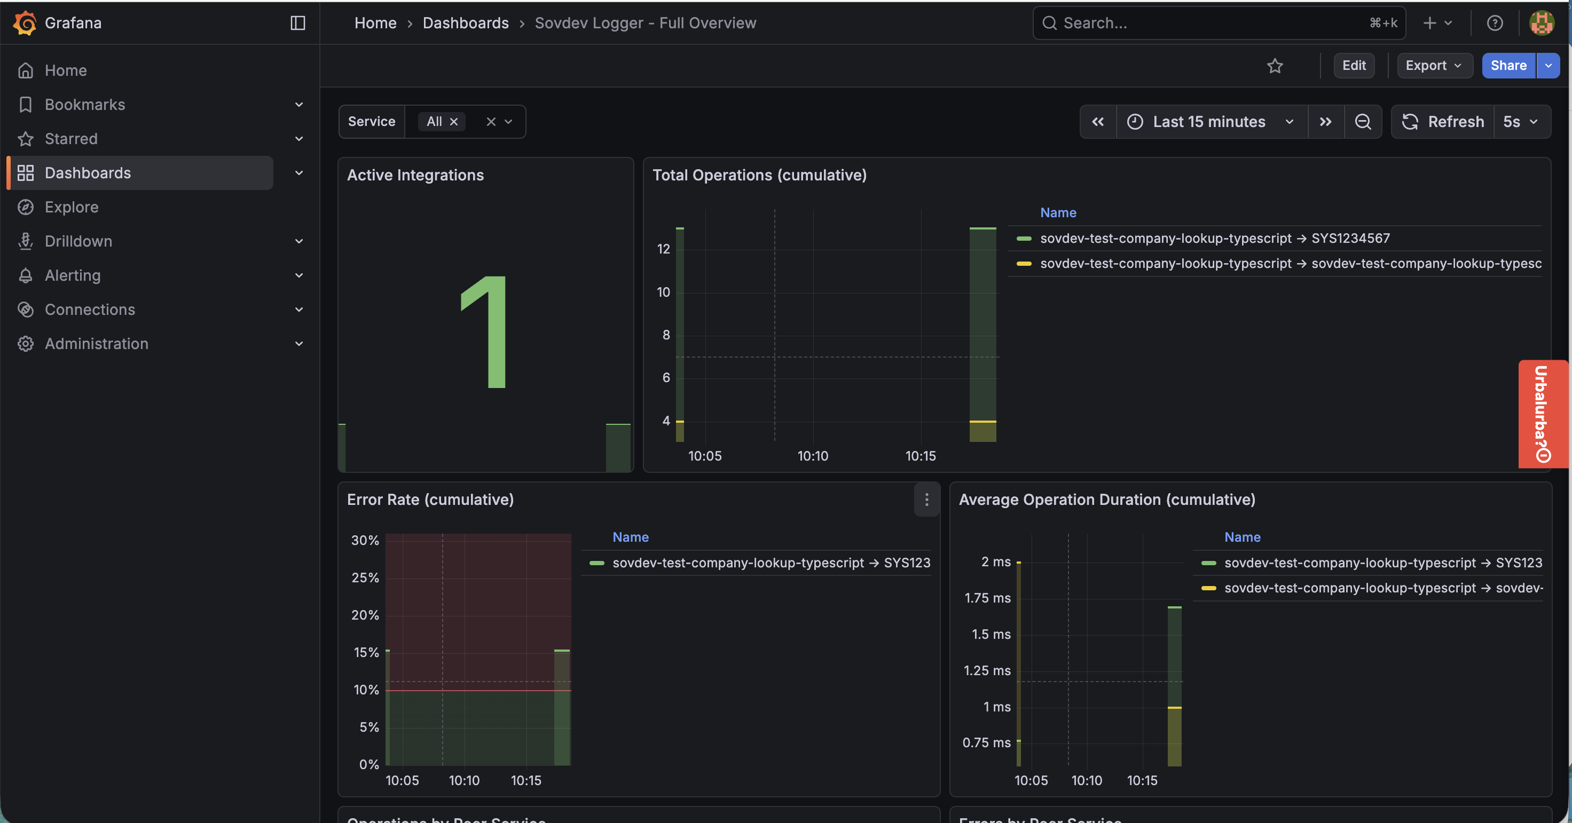This screenshot has height=823, width=1572.
Task: Open Explore in the sidebar
Action: [x=72, y=207]
